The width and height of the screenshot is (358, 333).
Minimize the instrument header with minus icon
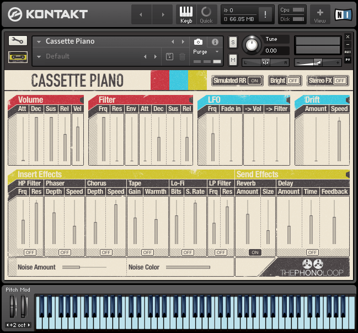click(348, 44)
